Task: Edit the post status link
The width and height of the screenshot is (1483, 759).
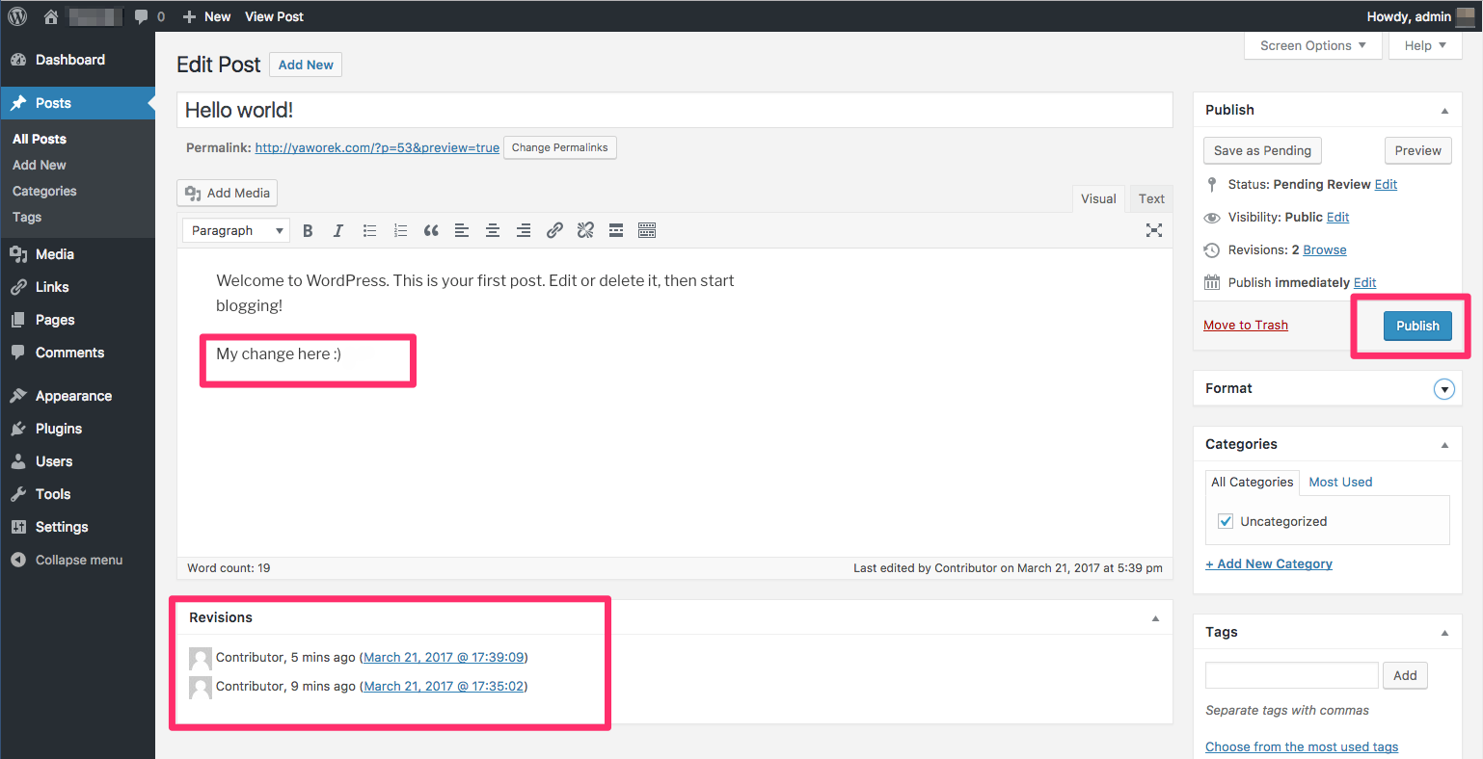Action: click(x=1386, y=184)
